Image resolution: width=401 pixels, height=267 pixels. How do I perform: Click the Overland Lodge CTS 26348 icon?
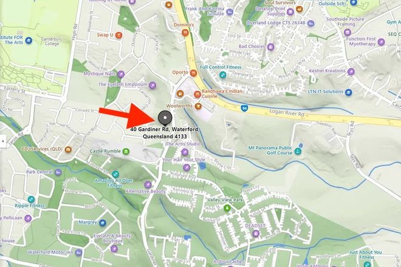(x=310, y=24)
